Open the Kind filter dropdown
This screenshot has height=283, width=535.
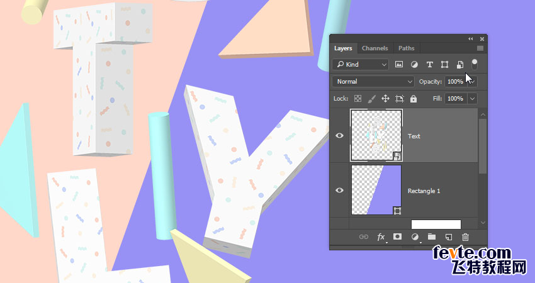(x=360, y=64)
